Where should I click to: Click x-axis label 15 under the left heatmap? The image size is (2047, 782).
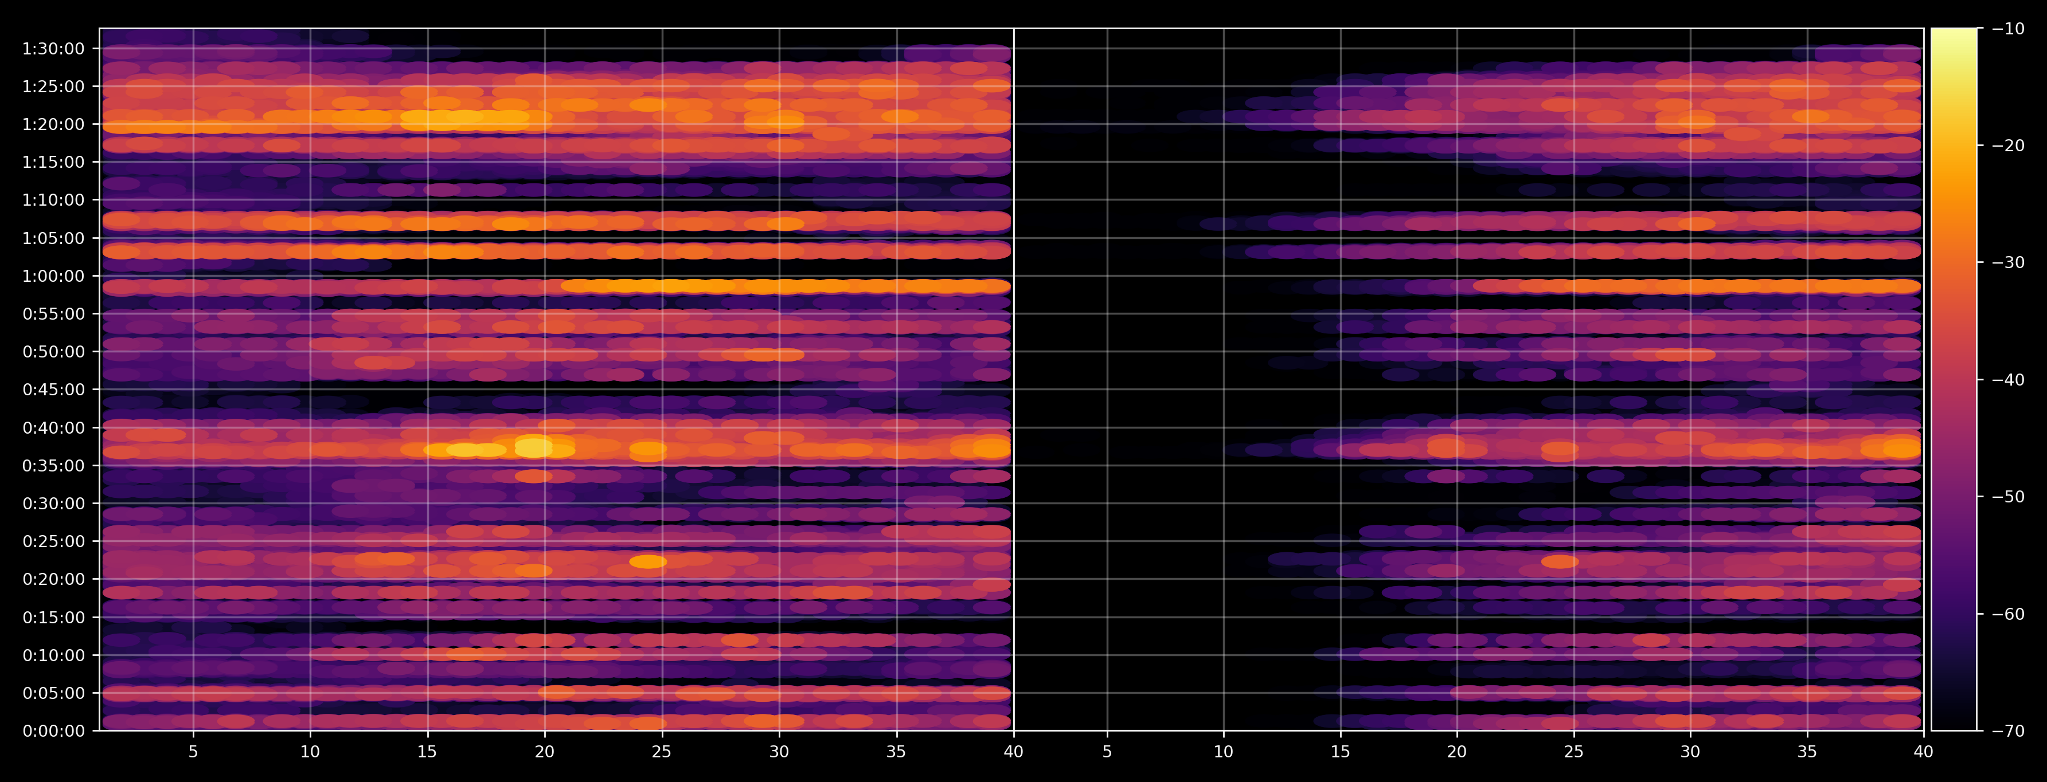point(428,752)
